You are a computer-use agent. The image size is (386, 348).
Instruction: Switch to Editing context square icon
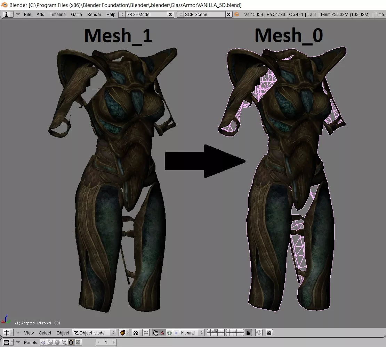point(71,342)
